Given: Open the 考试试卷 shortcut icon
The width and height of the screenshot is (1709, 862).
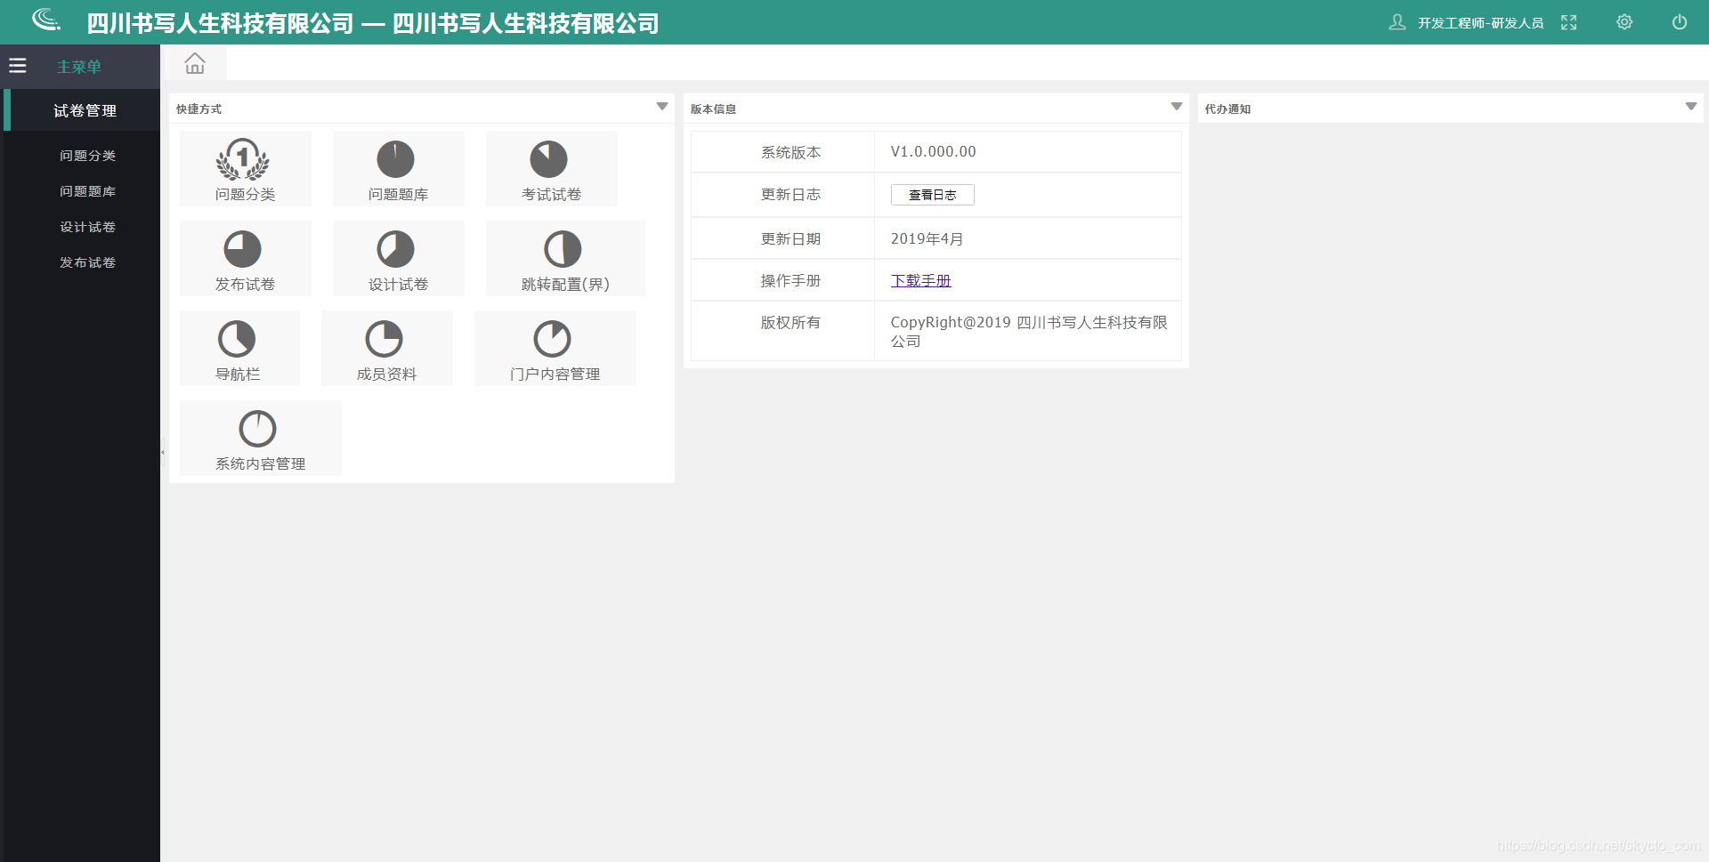Looking at the screenshot, I should click(x=549, y=159).
